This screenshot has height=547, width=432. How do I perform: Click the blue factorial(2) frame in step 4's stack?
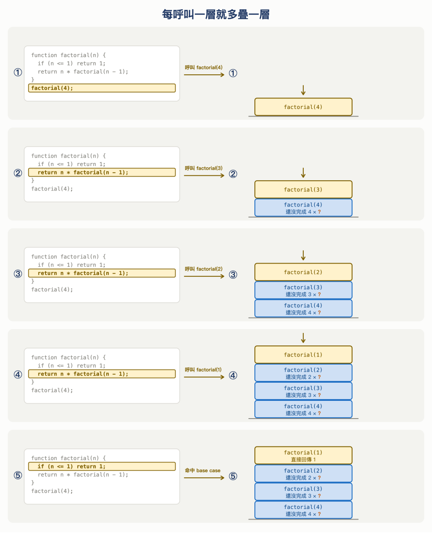click(303, 373)
